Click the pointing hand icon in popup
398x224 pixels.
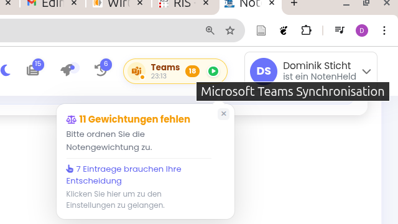point(70,169)
